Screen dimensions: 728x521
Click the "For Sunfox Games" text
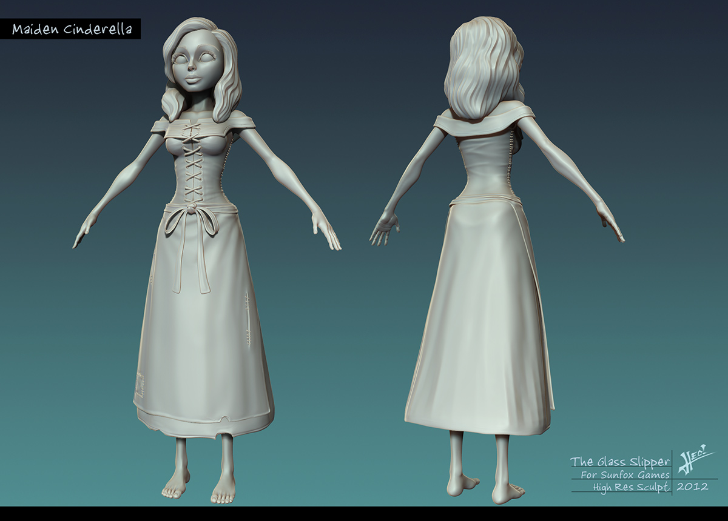625,474
